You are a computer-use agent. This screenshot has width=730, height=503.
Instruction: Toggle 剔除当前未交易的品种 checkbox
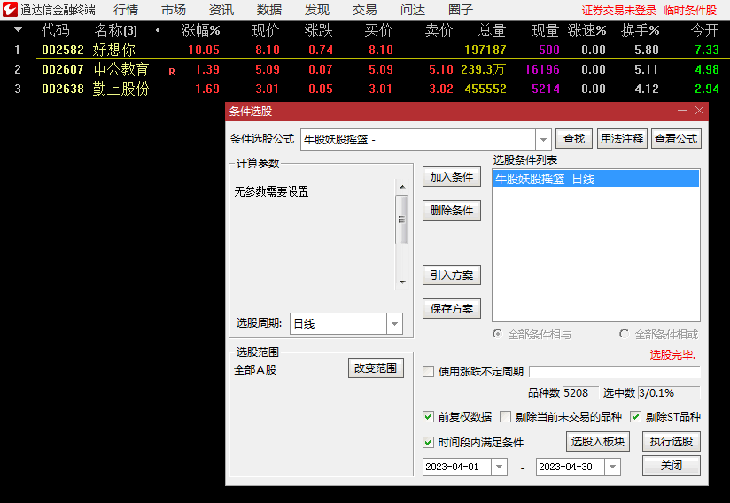506,416
